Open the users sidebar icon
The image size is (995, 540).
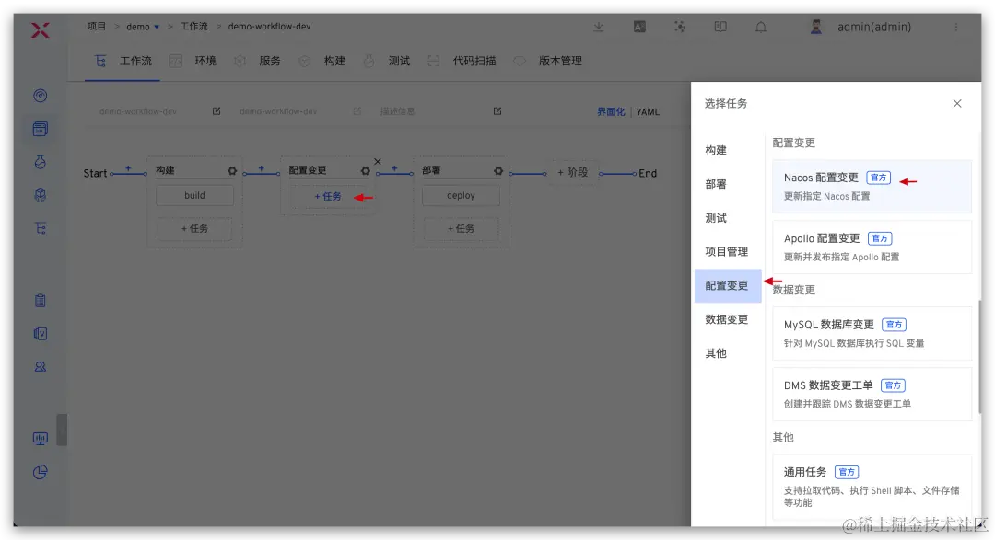click(x=40, y=366)
